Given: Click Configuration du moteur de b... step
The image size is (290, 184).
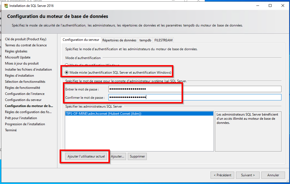Looking at the screenshot, I should point(29,106).
